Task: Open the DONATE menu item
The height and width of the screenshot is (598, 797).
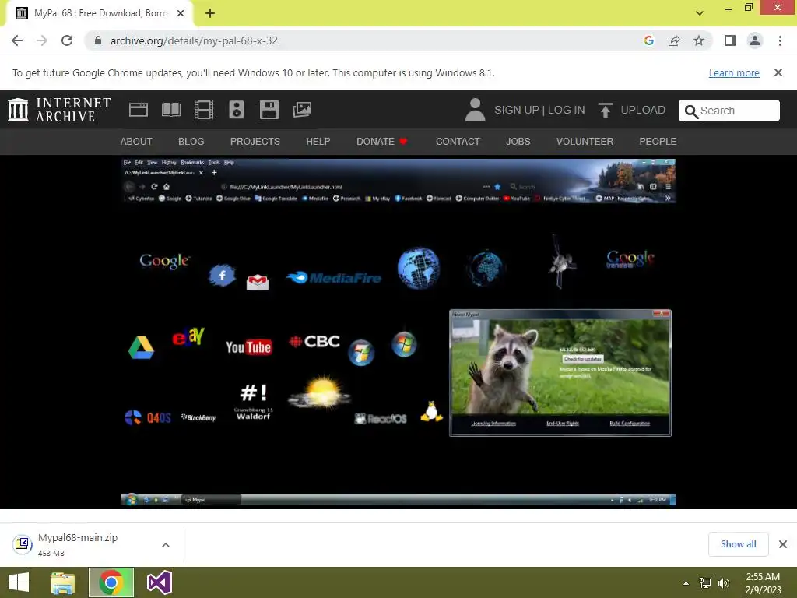Action: coord(381,142)
